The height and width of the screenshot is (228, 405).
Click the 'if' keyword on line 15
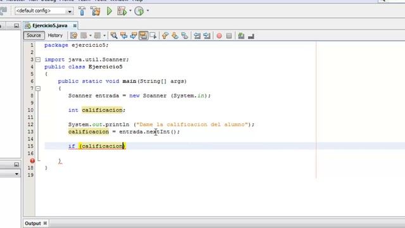pyautogui.click(x=72, y=146)
